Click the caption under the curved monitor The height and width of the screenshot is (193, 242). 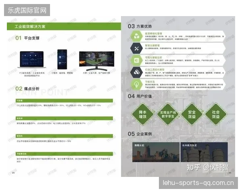tap(96, 73)
